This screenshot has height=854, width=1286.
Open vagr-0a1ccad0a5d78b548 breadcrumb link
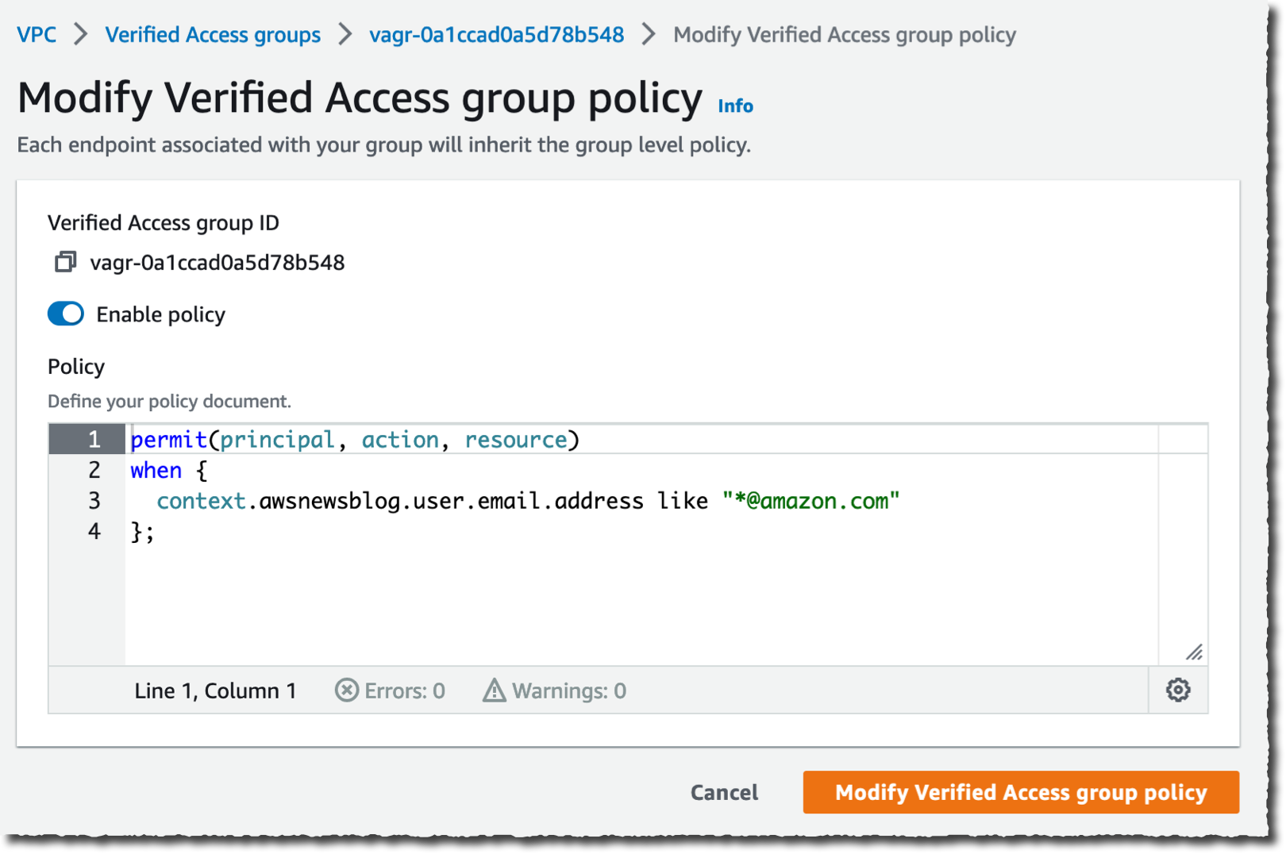tap(496, 35)
